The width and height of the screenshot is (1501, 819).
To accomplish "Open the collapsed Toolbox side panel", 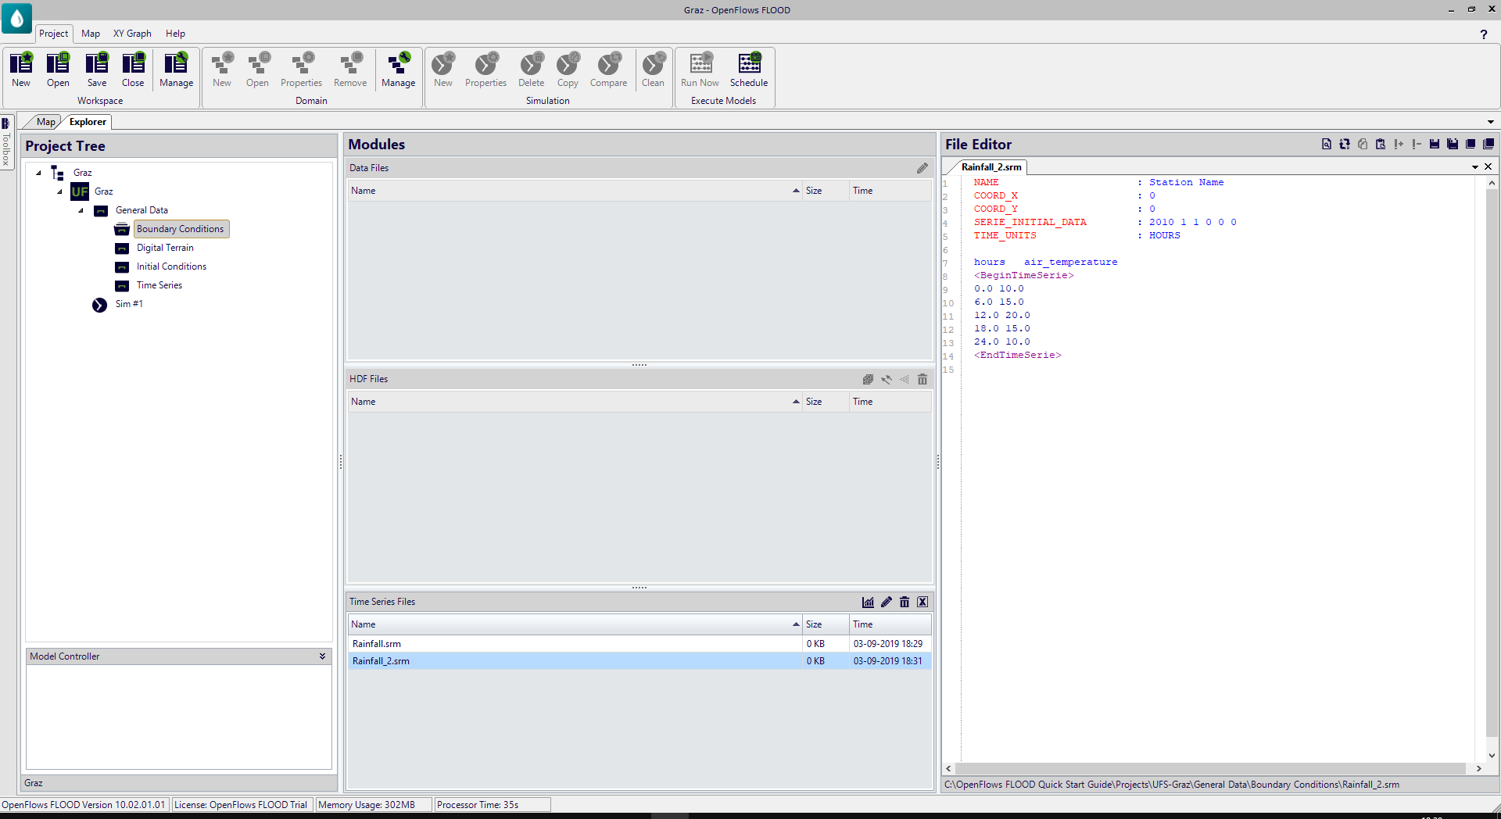I will click(x=6, y=142).
